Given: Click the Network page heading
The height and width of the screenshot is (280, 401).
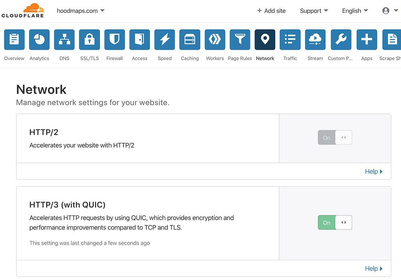Looking at the screenshot, I should (41, 89).
